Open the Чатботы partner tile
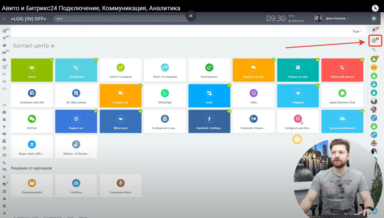The height and width of the screenshot is (218, 384). tap(76, 185)
